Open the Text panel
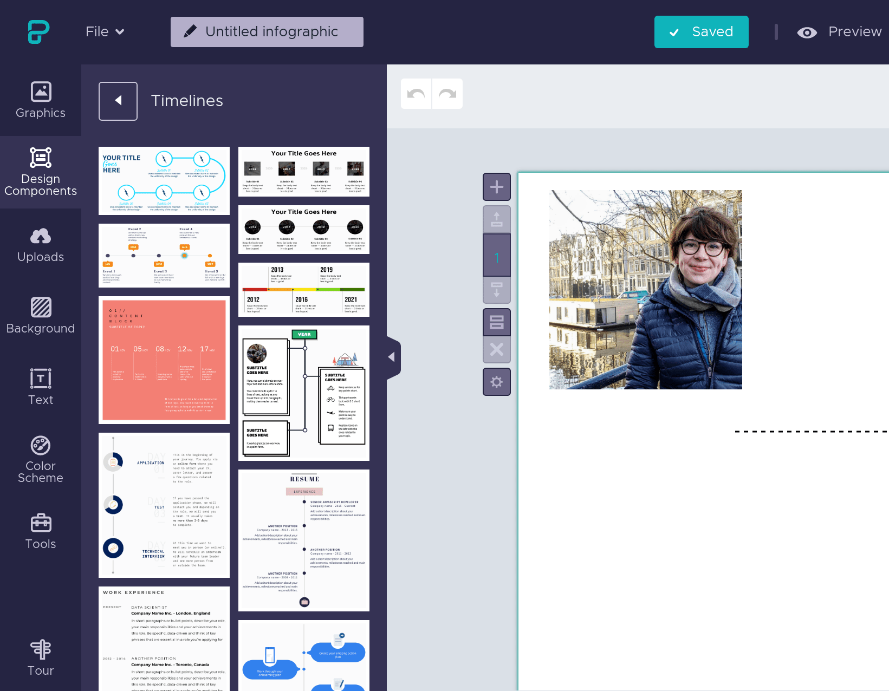Screen dimensions: 889x691 [x=41, y=387]
